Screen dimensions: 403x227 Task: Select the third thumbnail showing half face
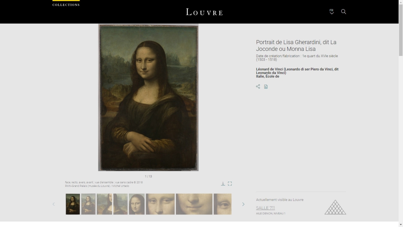click(104, 204)
